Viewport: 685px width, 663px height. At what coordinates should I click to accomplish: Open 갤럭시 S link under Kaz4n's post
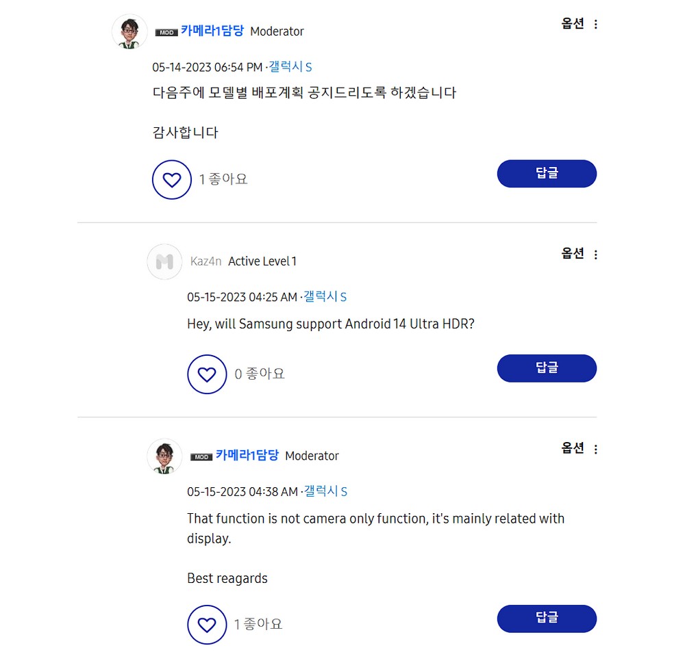(325, 297)
